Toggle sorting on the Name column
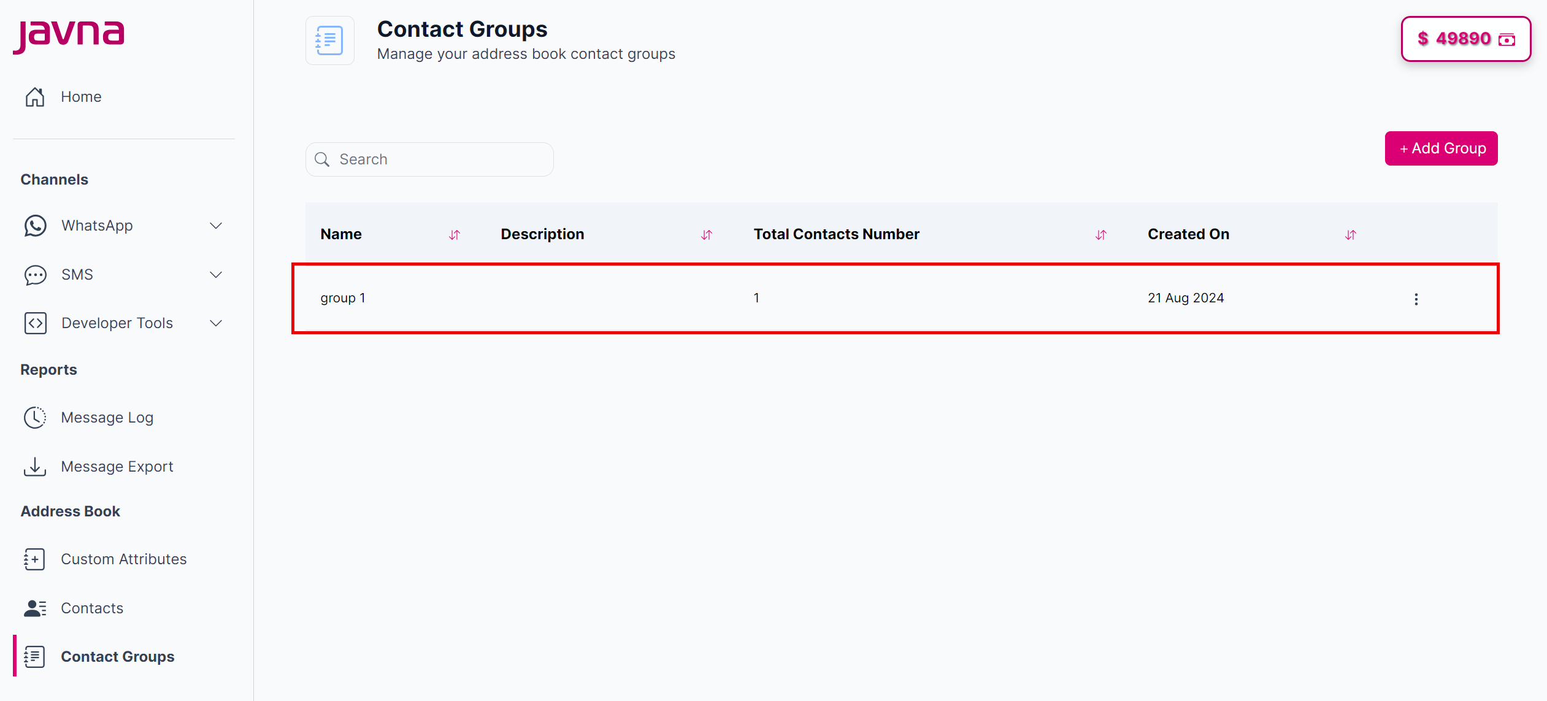Image resolution: width=1547 pixels, height=701 pixels. coord(455,234)
